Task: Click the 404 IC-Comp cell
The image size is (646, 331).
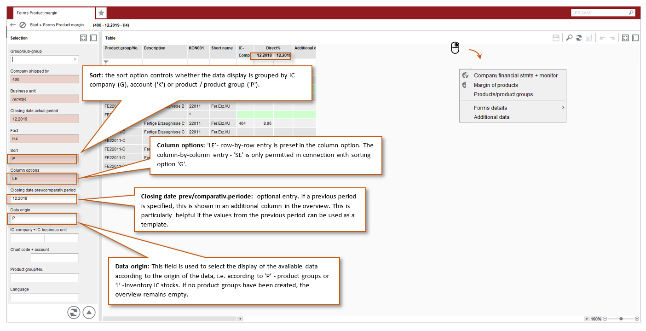Action: click(245, 123)
